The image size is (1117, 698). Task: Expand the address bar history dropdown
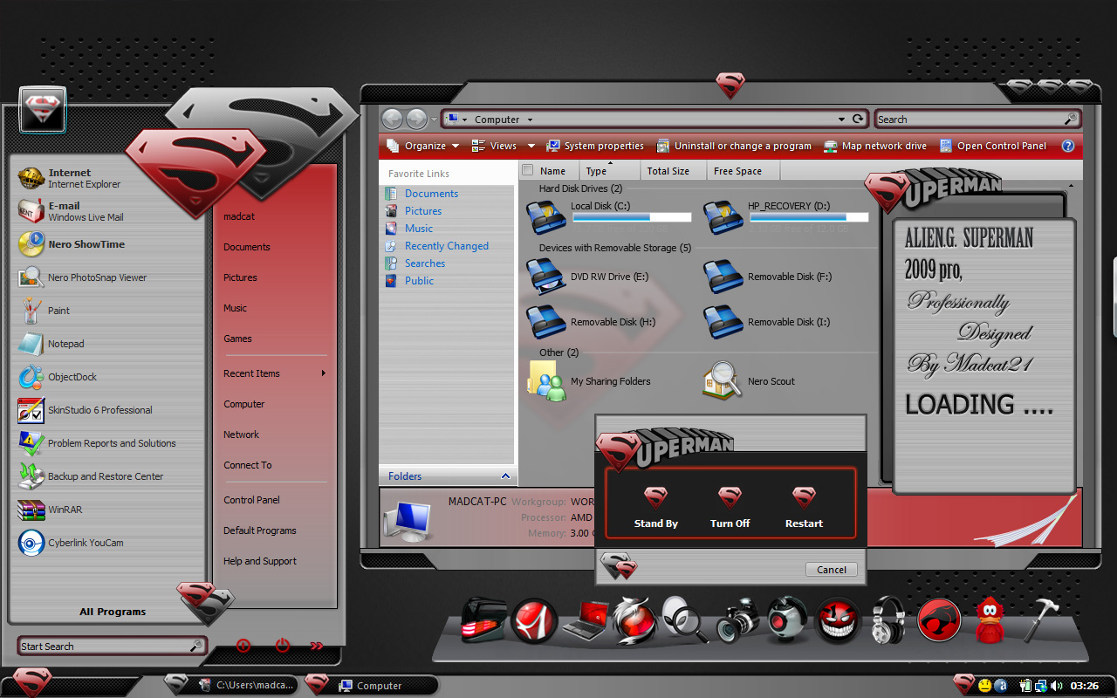coord(842,120)
